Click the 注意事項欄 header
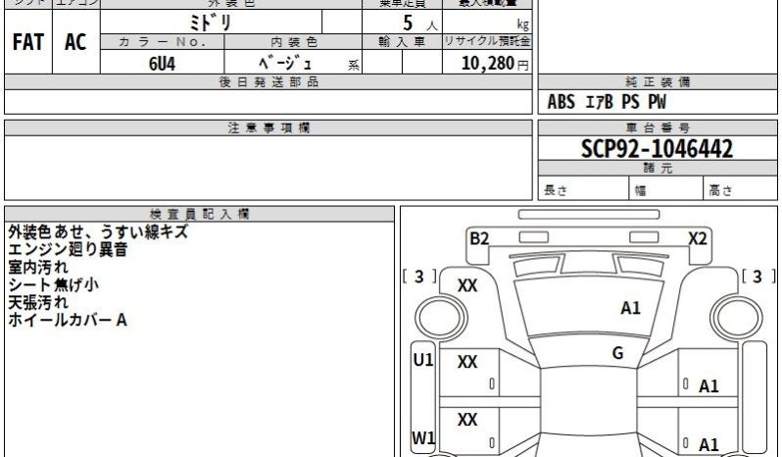The height and width of the screenshot is (457, 782). tap(269, 128)
